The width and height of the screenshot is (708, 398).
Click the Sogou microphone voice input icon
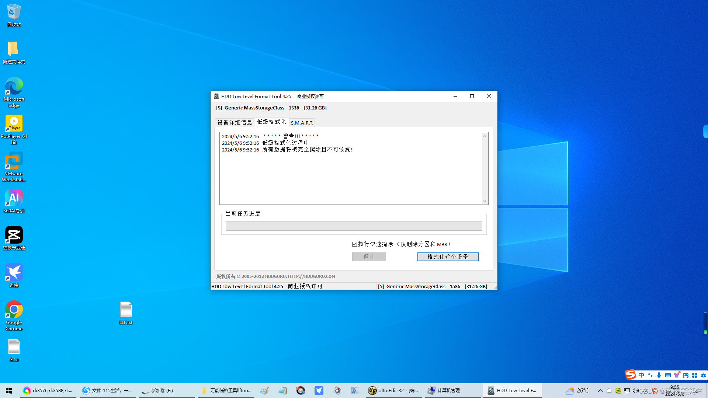click(659, 375)
